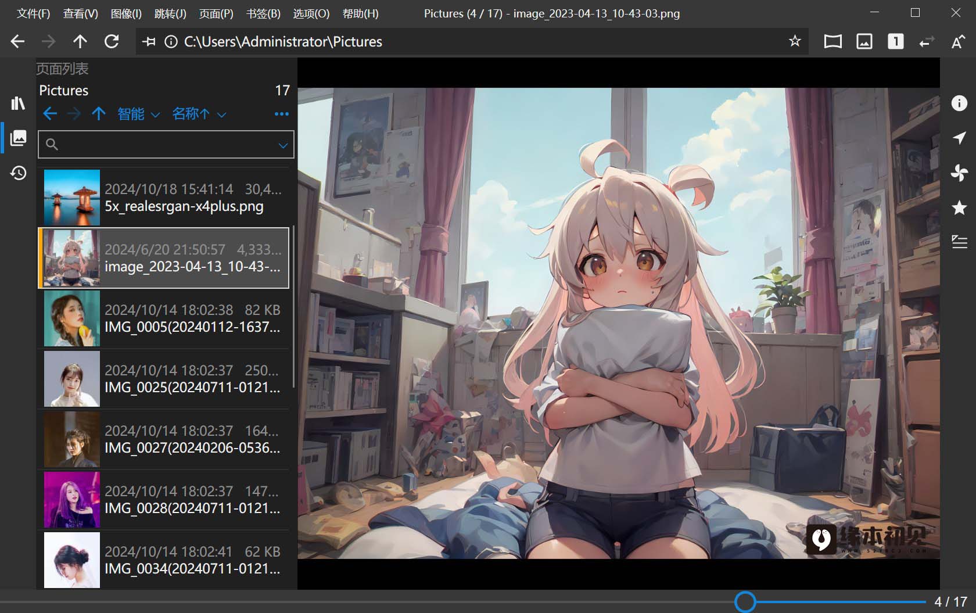Viewport: 976px width, 613px height.
Task: Click the lake pagoda thumbnail of 5x_realesrgan
Action: tap(72, 198)
